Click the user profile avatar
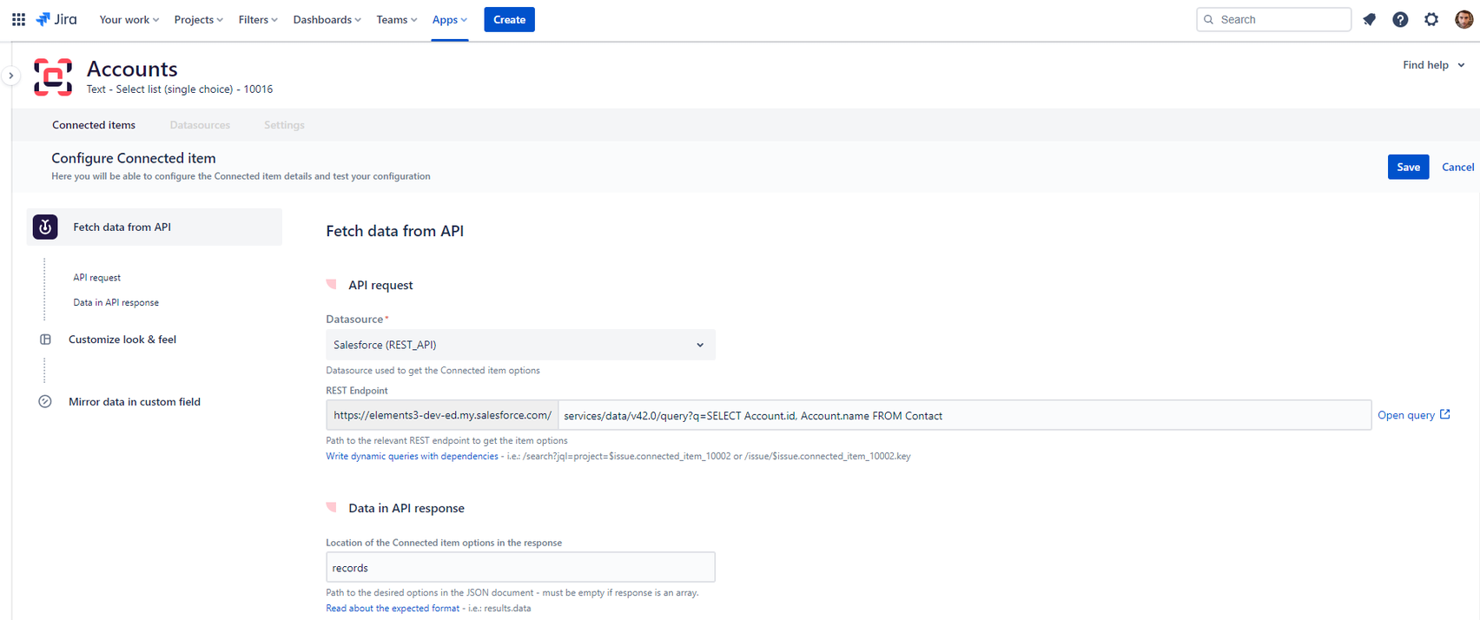Image resolution: width=1480 pixels, height=620 pixels. (x=1463, y=19)
